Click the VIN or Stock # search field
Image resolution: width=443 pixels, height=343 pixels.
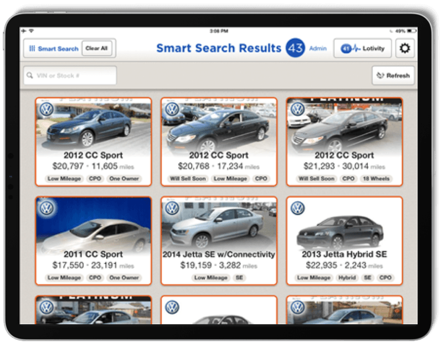click(70, 75)
